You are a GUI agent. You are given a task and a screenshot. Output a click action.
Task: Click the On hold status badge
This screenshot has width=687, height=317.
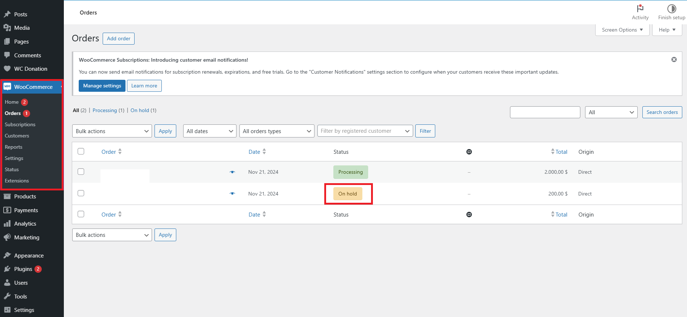pos(347,194)
